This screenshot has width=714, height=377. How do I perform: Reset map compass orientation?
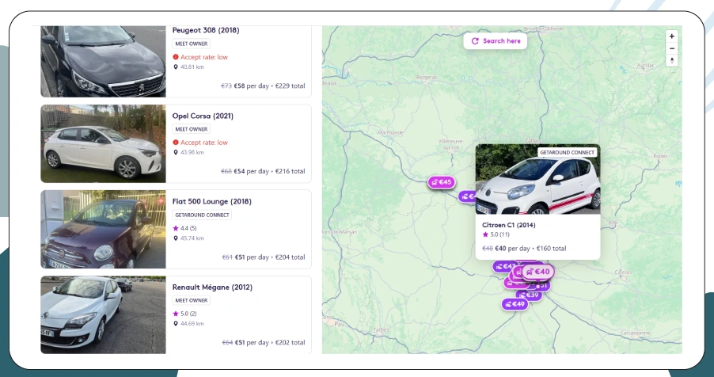[x=672, y=61]
